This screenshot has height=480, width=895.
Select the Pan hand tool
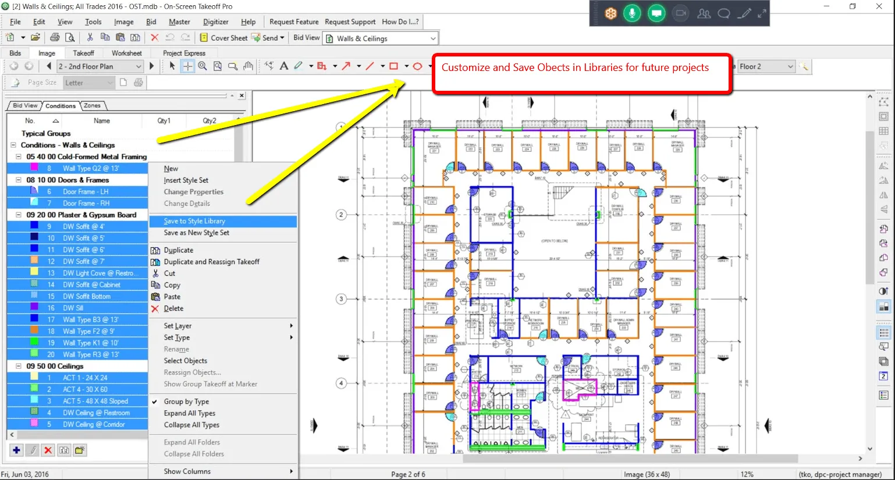248,66
